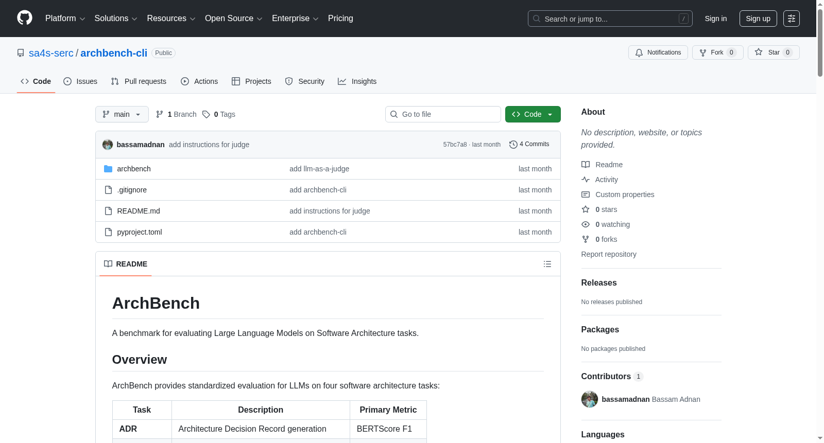824x443 pixels.
Task: Switch to the Code tab
Action: [x=36, y=81]
